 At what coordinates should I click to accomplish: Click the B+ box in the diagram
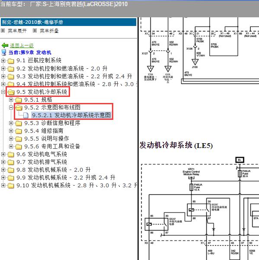[240, 160]
